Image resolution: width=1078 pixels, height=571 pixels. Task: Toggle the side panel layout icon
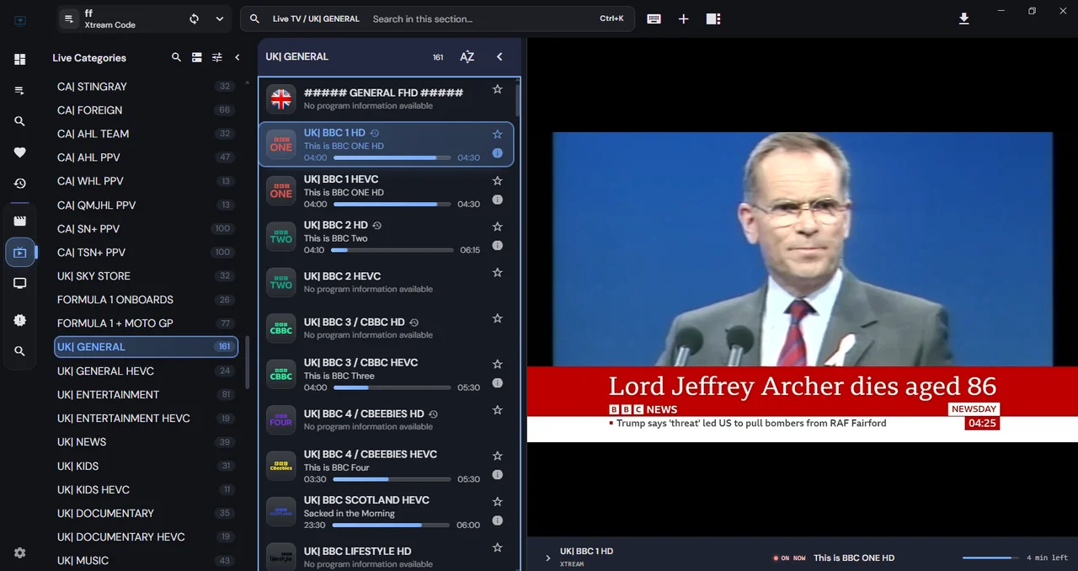coord(713,19)
